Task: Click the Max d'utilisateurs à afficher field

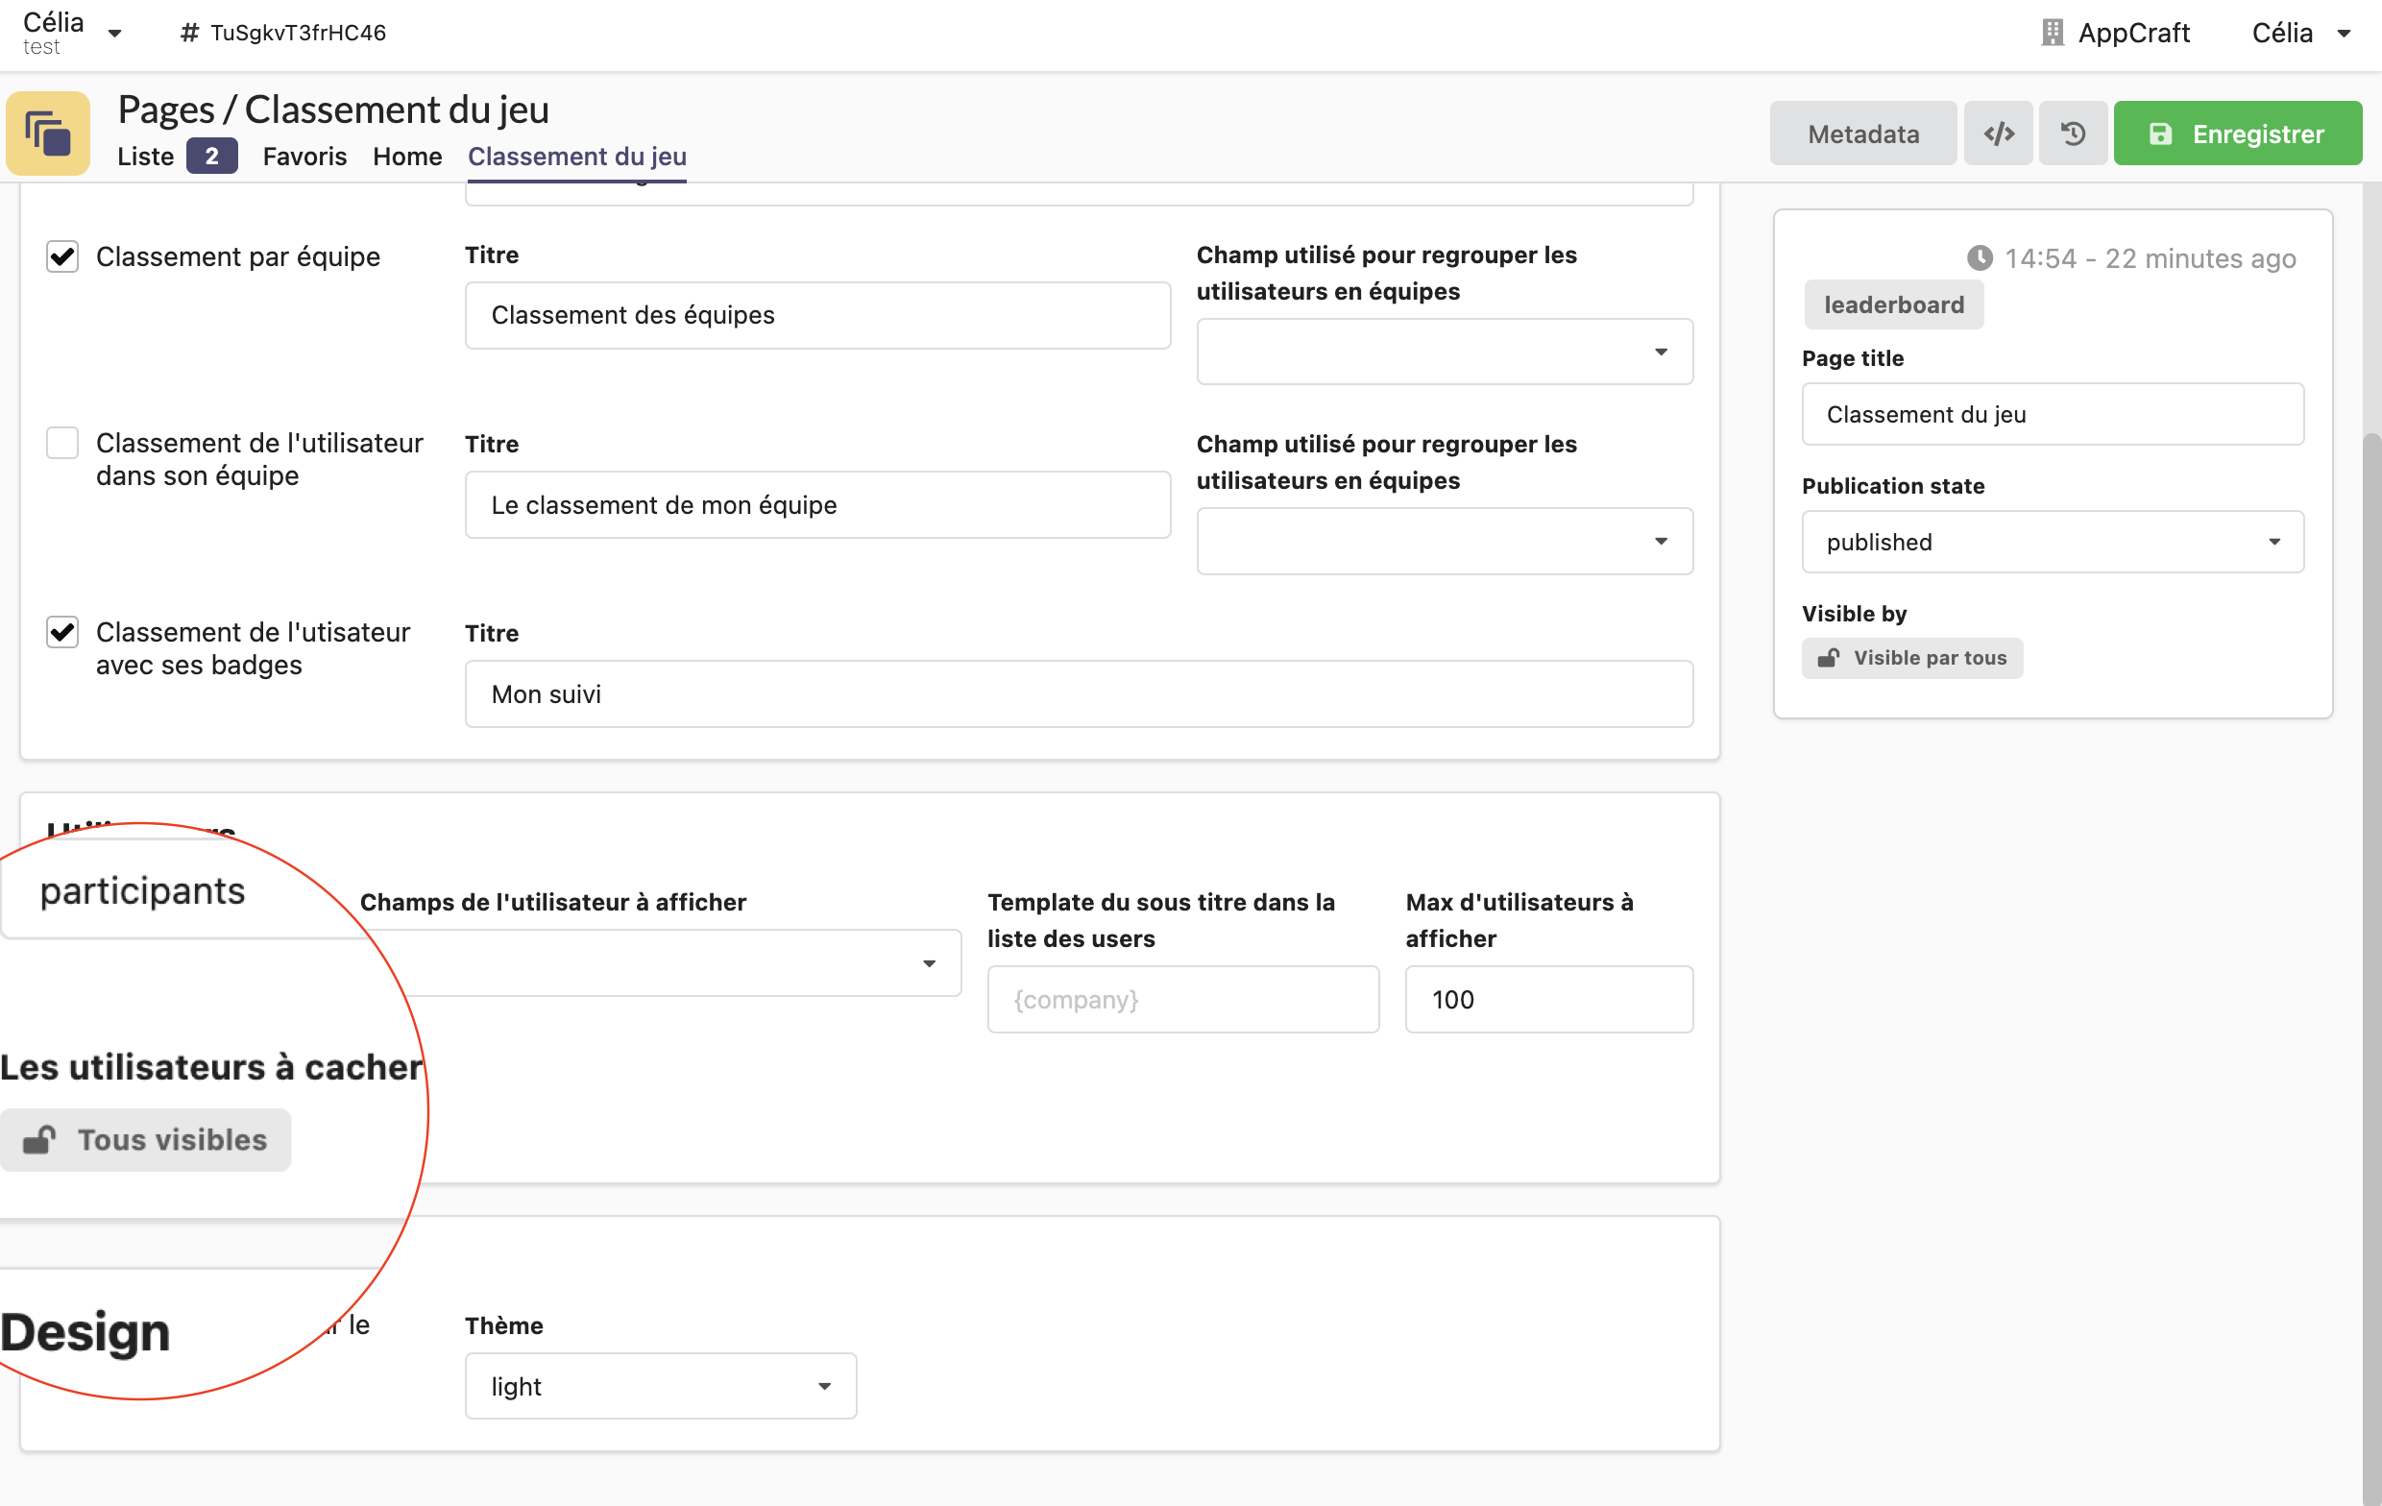Action: tap(1548, 1000)
